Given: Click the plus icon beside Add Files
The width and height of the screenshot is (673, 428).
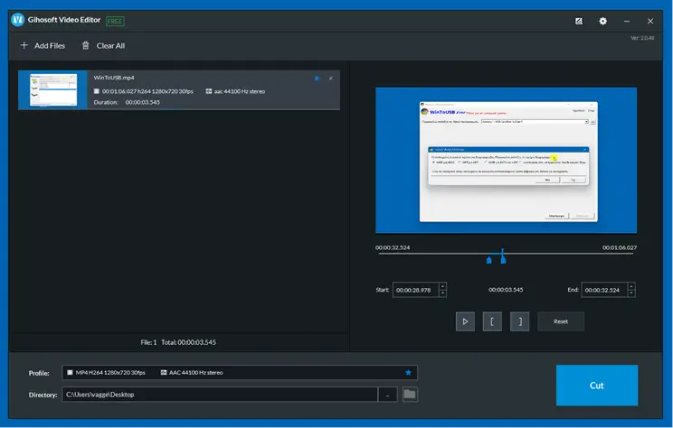Looking at the screenshot, I should click(24, 45).
